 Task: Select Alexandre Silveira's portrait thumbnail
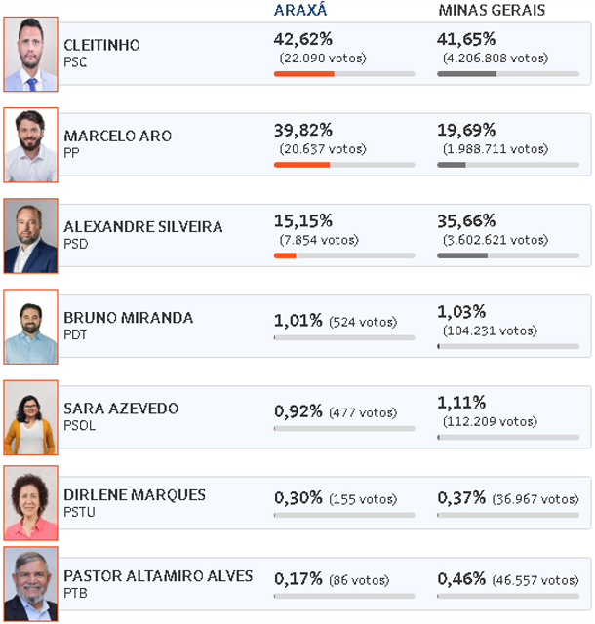tap(30, 236)
